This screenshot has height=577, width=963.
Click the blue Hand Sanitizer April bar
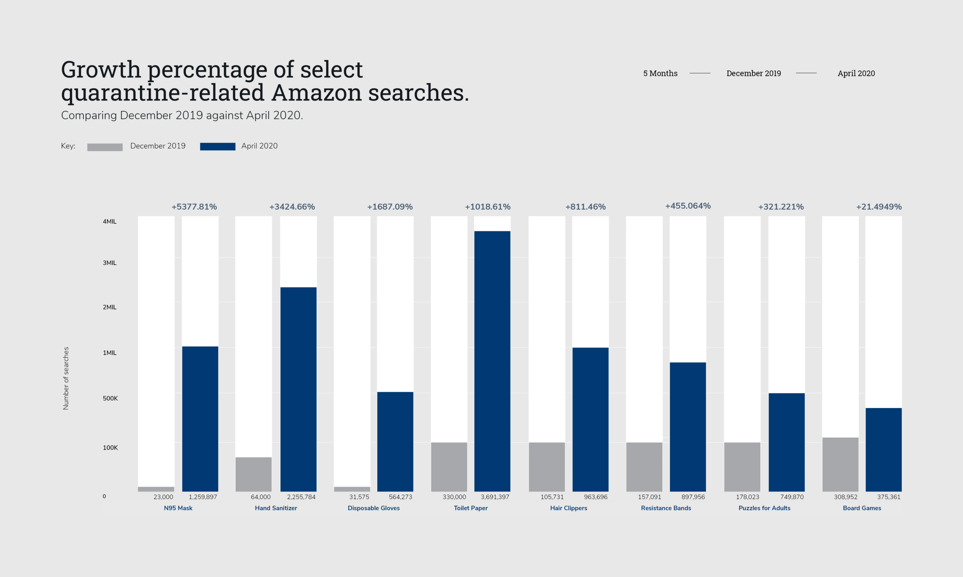(x=298, y=389)
